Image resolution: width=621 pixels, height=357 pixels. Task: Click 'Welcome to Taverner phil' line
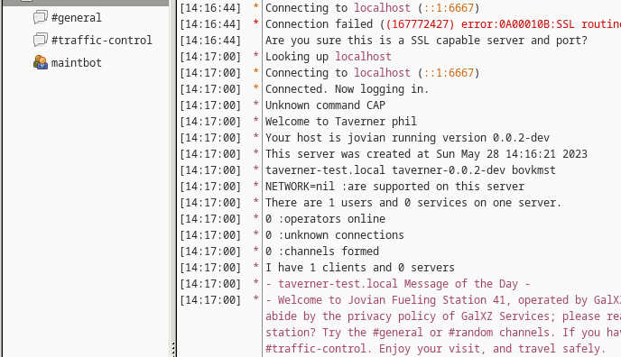341,122
